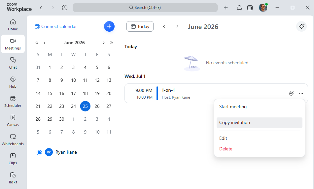The height and width of the screenshot is (189, 314).
Task: Click the Ryan Kane RK avatar
Action: pos(49,152)
